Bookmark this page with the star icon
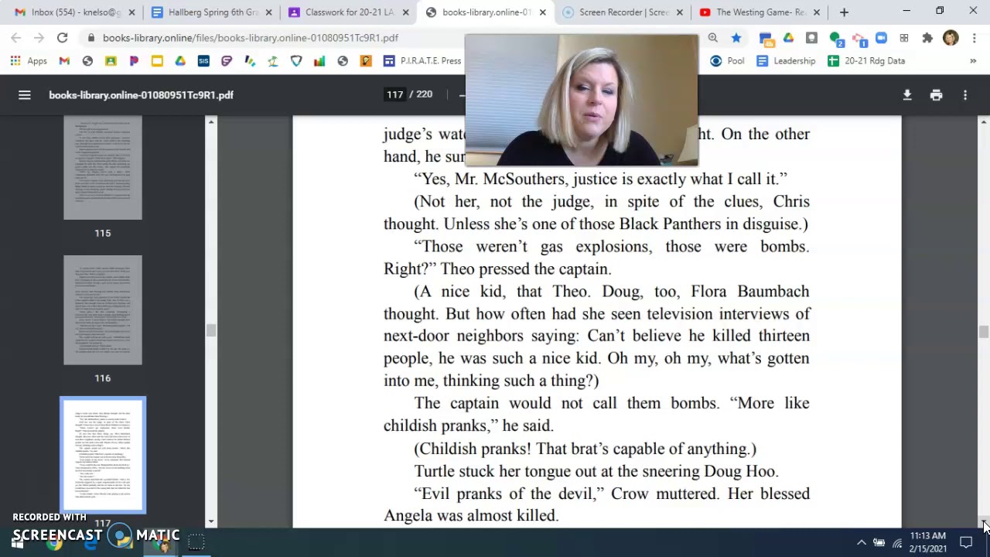990x557 pixels. tap(736, 37)
